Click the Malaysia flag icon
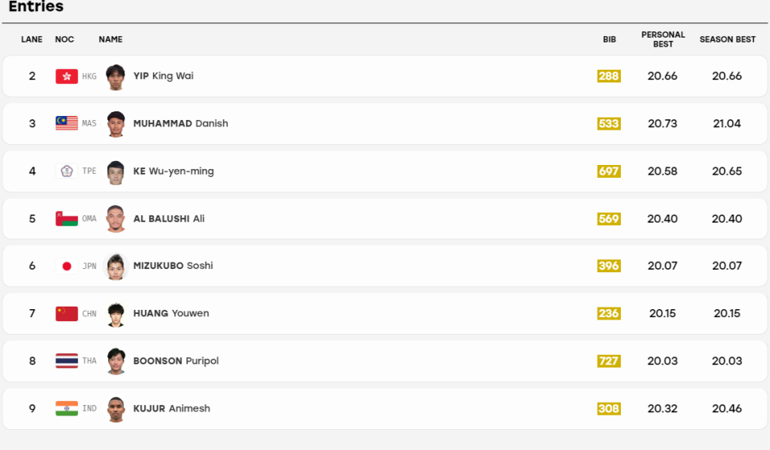The image size is (770, 450). click(67, 123)
